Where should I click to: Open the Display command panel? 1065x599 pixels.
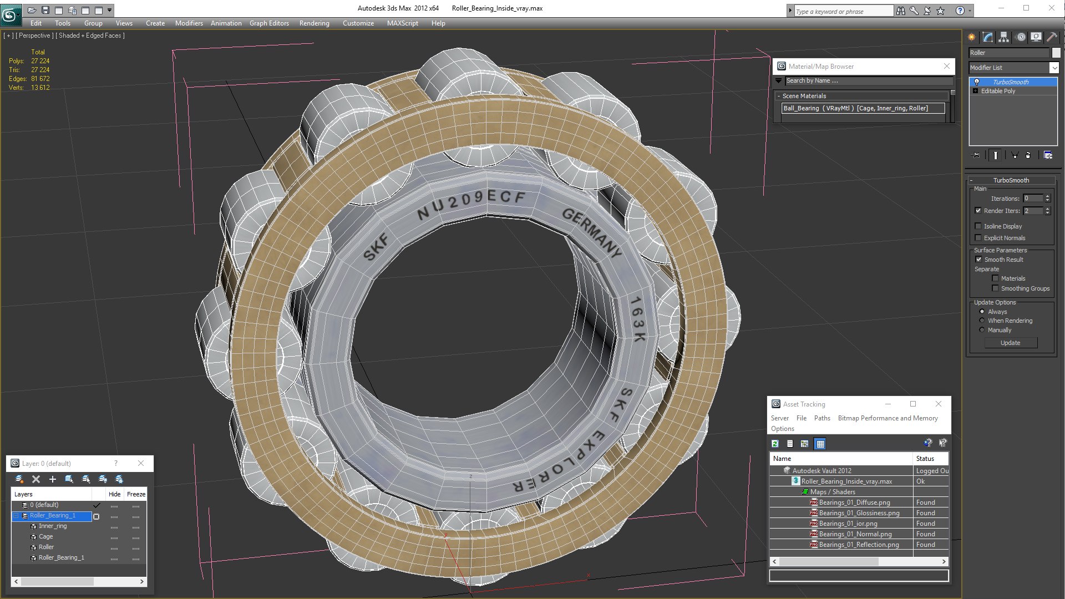click(x=1036, y=37)
